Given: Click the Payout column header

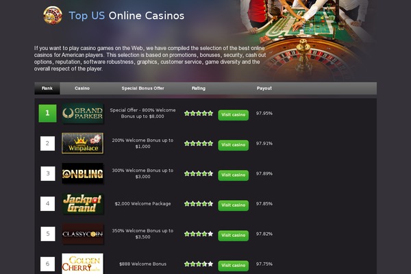Looking at the screenshot, I should click(264, 88).
